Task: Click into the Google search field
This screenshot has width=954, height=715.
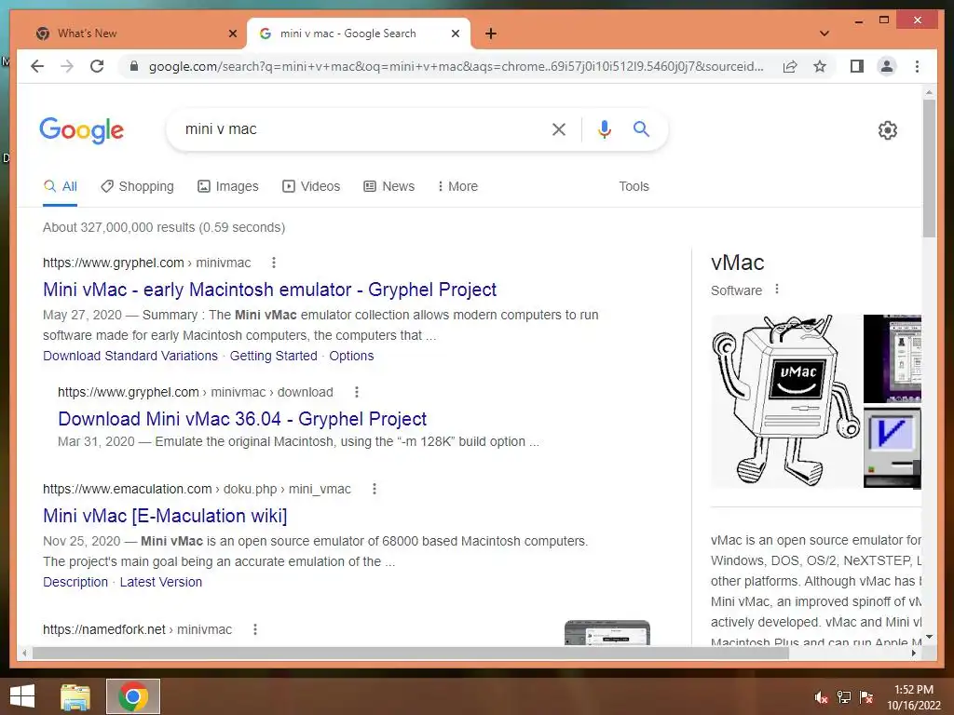Action: (359, 128)
